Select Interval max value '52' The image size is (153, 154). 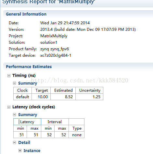point(62,135)
